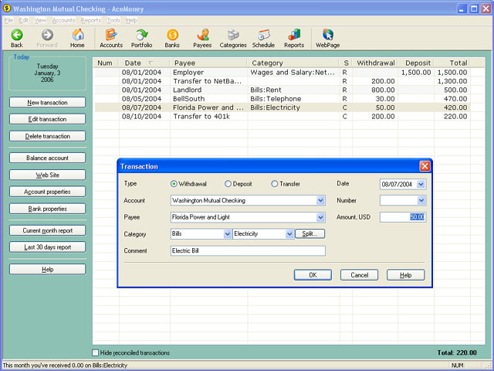Open the Payees toolbar icon
The image size is (494, 371).
tap(202, 35)
